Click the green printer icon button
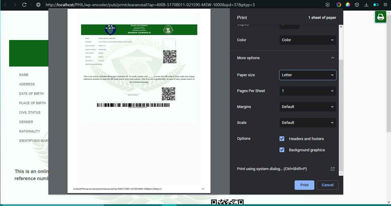This screenshot has width=391, height=206. coord(381,17)
